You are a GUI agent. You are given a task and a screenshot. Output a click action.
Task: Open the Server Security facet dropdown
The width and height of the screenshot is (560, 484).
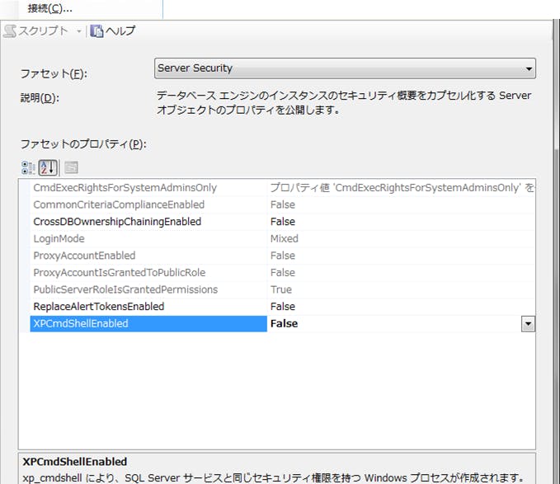click(529, 68)
